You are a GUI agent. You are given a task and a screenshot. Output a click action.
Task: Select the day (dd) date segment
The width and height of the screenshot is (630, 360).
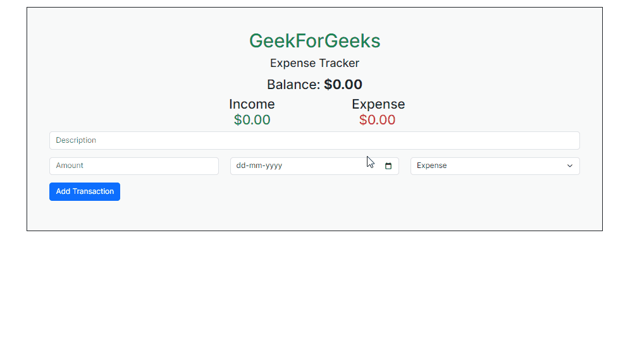click(x=241, y=165)
